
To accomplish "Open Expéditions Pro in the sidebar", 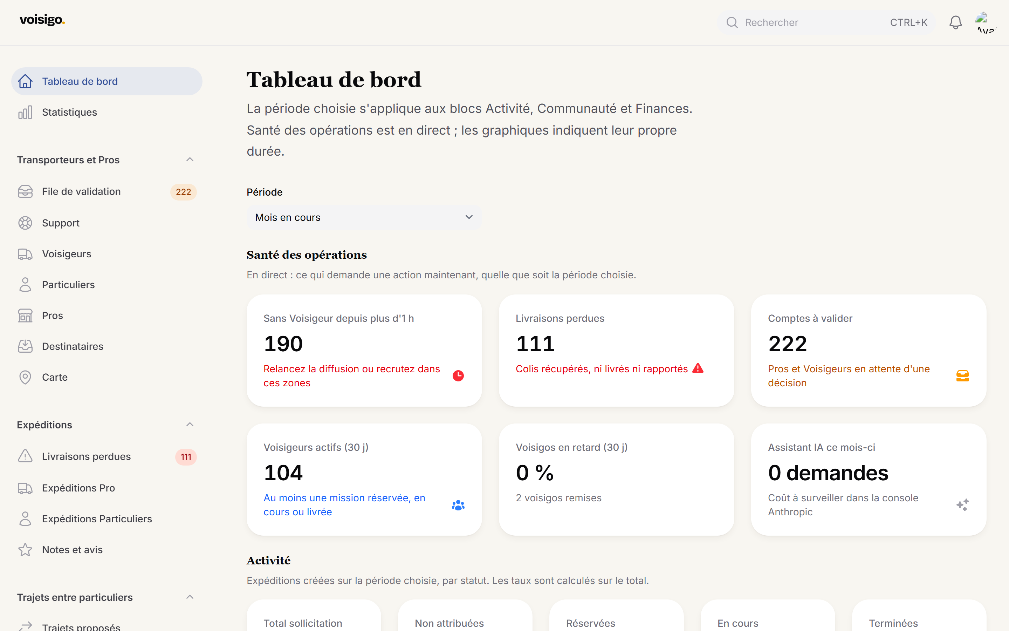I will click(107, 488).
